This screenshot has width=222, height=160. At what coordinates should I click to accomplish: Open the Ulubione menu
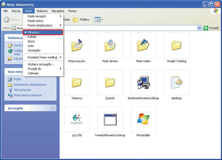click(42, 11)
